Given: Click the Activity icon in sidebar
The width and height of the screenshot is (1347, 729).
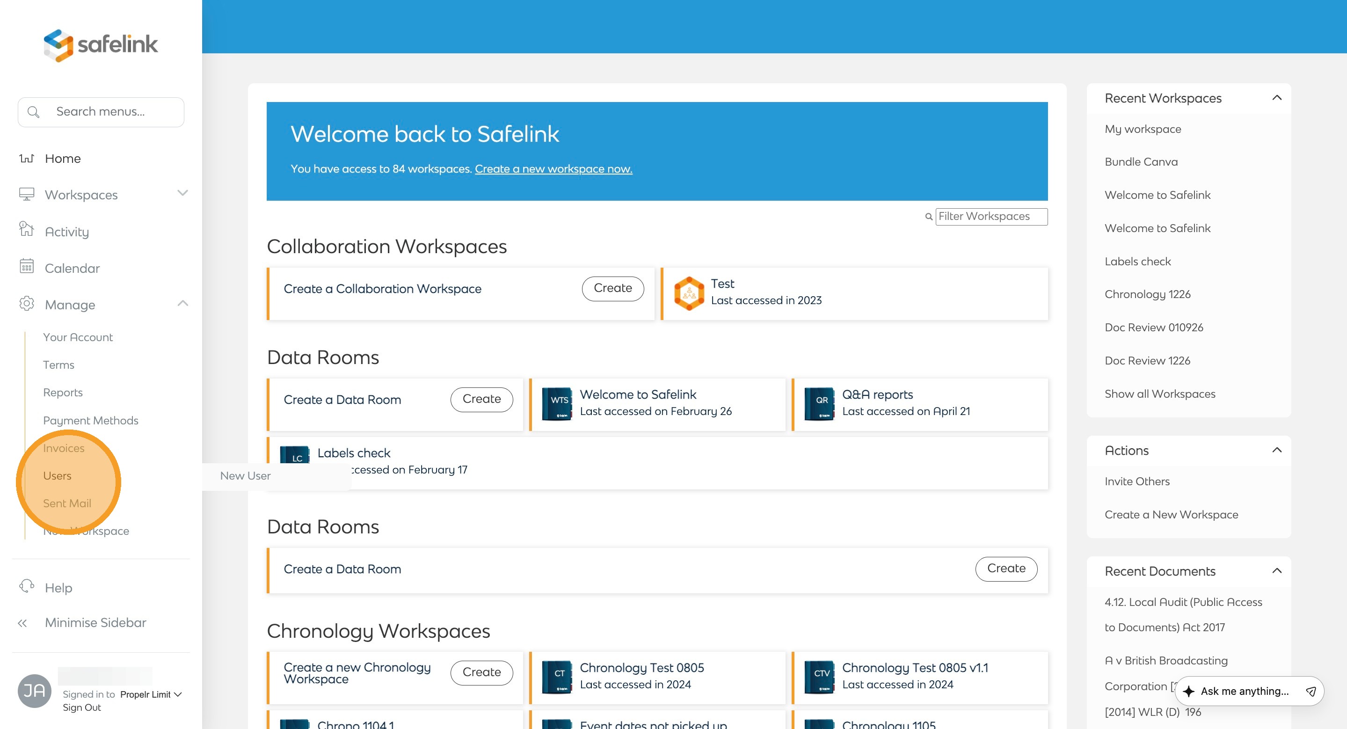Looking at the screenshot, I should [x=27, y=230].
